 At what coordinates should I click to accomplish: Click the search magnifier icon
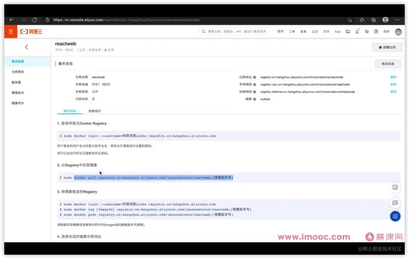tap(203, 32)
